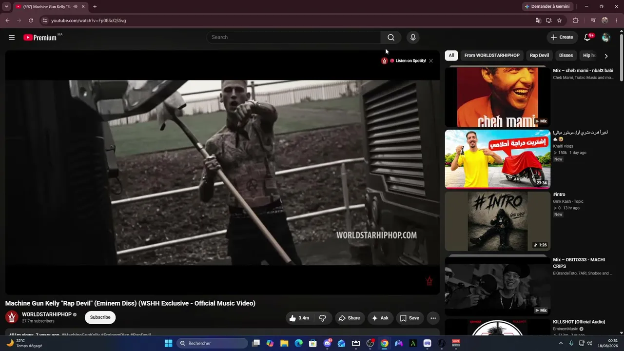Click the channel watermark in the player
The height and width of the screenshot is (351, 624).
pos(429,281)
